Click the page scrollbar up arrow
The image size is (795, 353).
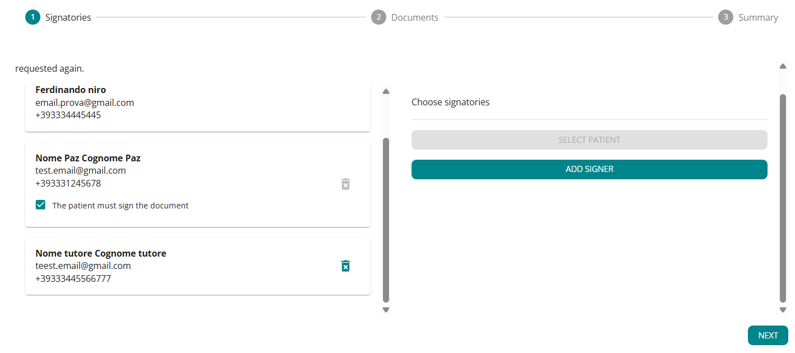pyautogui.click(x=783, y=66)
